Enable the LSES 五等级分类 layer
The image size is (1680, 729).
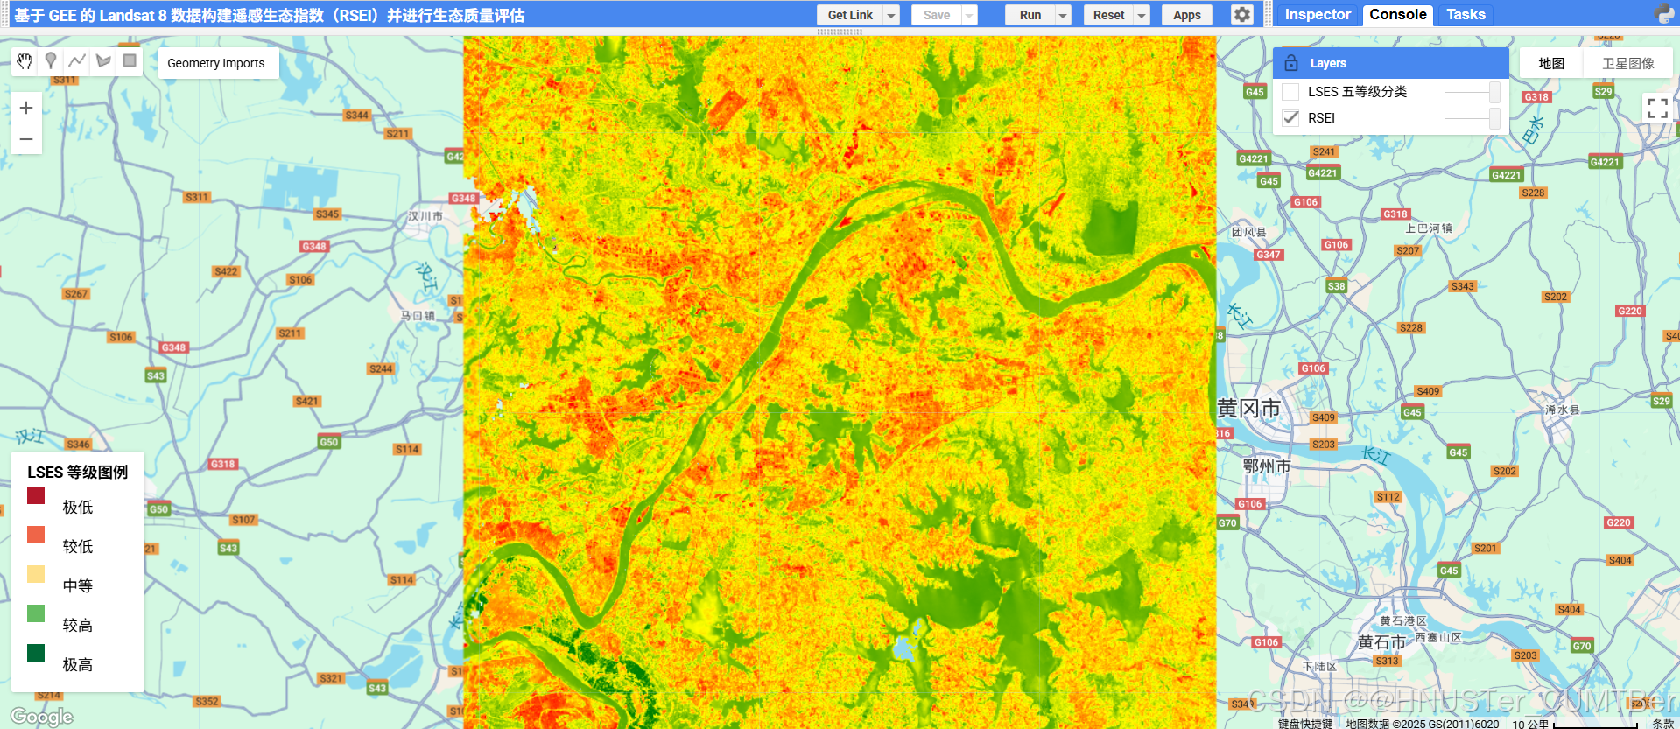pos(1290,92)
